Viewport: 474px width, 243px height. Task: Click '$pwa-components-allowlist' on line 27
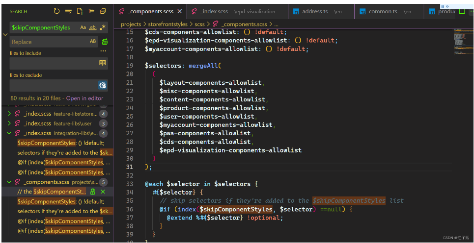(x=205, y=133)
